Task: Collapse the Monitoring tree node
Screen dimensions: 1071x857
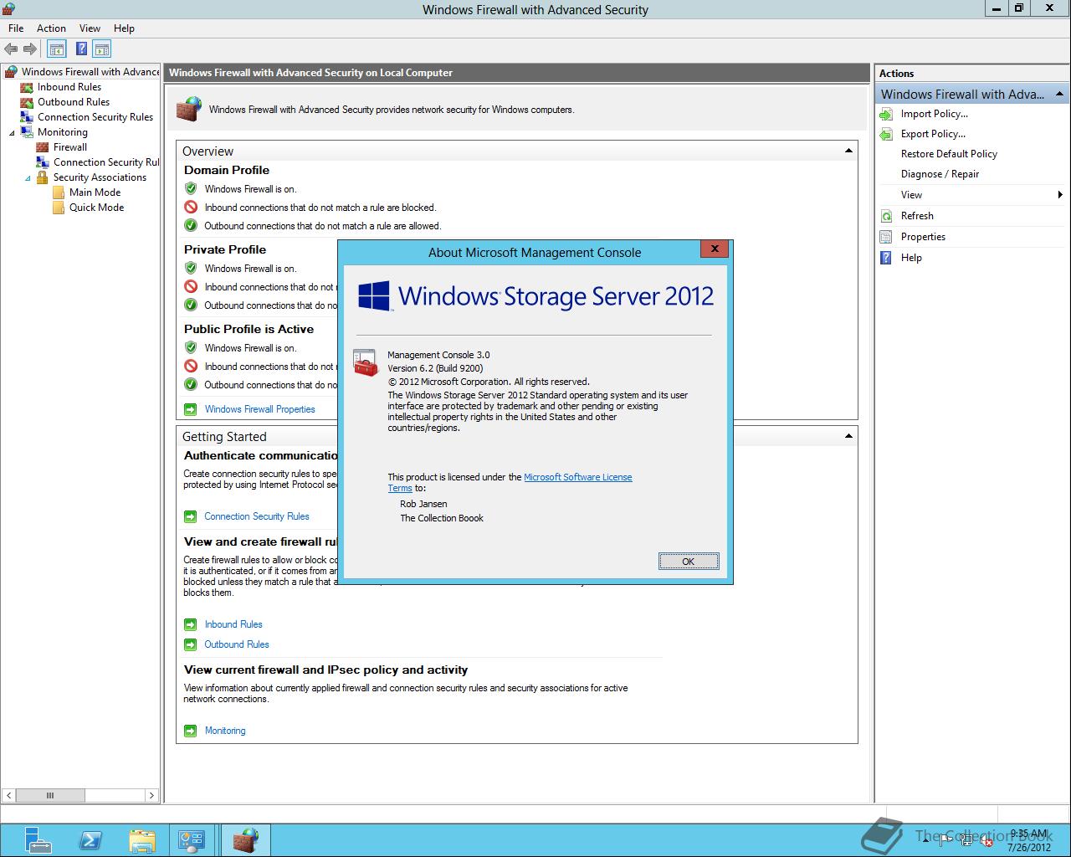Action: [12, 133]
